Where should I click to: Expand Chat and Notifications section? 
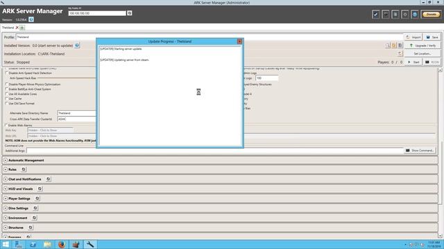tap(6, 179)
